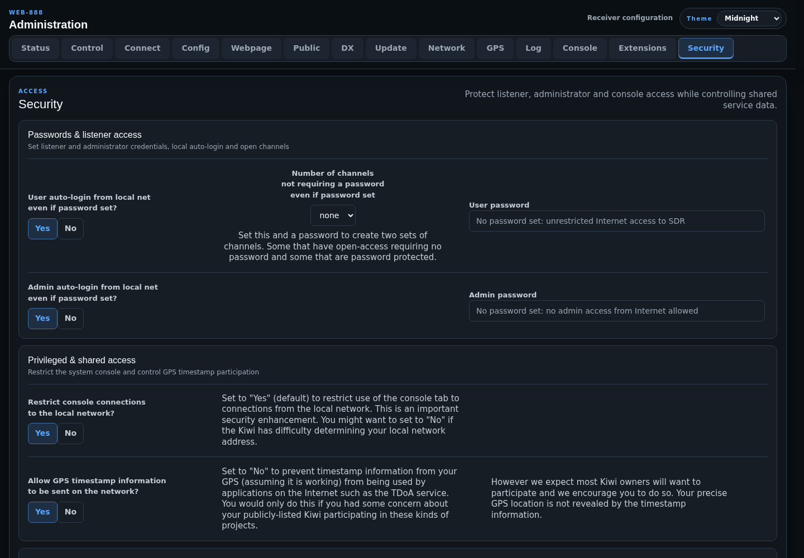Image resolution: width=804 pixels, height=558 pixels.
Task: Choose No for allowing GPS timestamp information
Action: click(70, 512)
